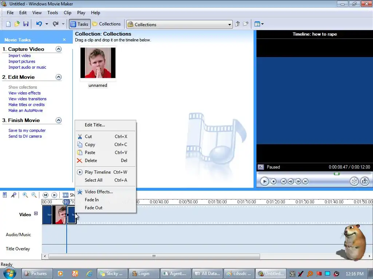Select the unnamed clip thumbnail in Collections
This screenshot has height=279, width=373.
click(98, 63)
